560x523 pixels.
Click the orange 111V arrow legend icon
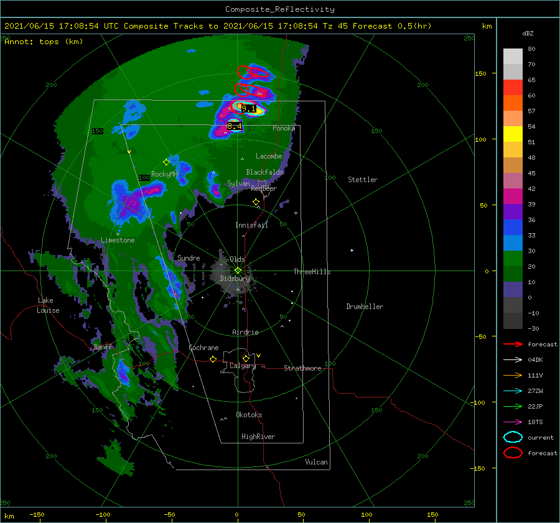pos(513,375)
